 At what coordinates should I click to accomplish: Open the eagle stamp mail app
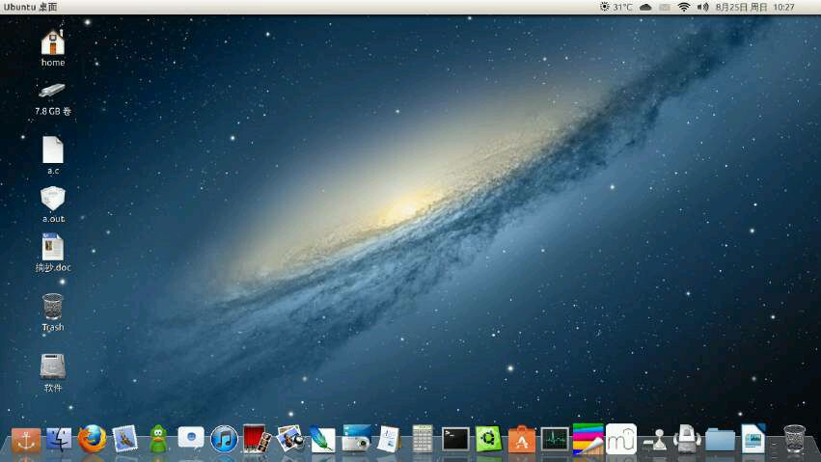coord(124,439)
